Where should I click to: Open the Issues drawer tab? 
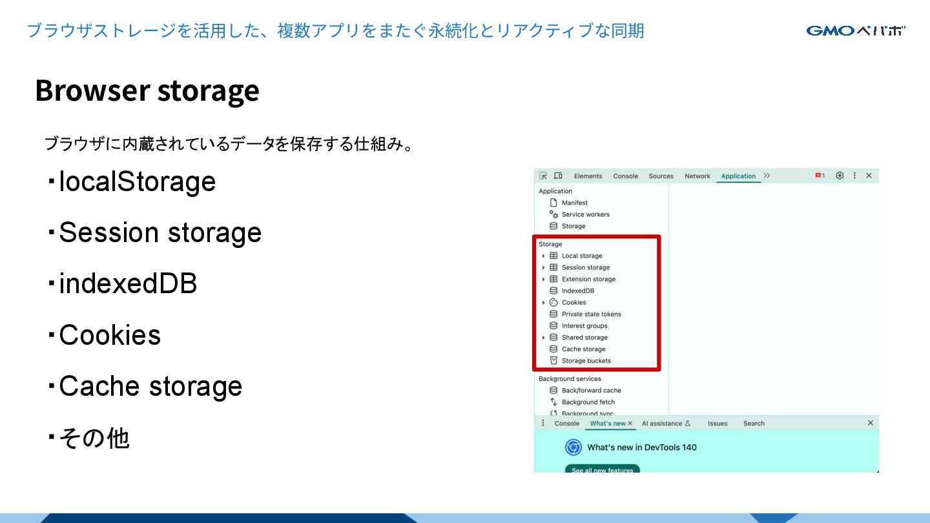pos(718,424)
